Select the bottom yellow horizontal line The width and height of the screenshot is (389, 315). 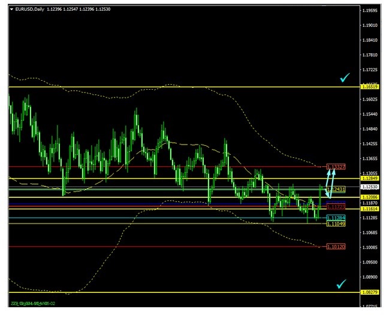tap(180, 292)
